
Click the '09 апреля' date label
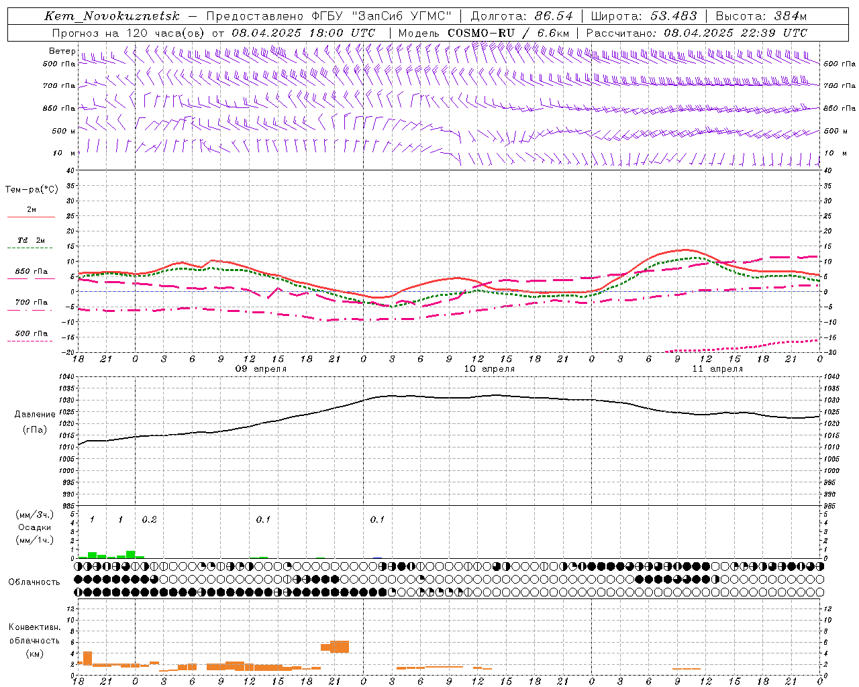click(x=260, y=369)
